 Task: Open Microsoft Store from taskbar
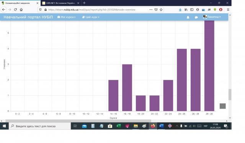[x=110, y=126]
